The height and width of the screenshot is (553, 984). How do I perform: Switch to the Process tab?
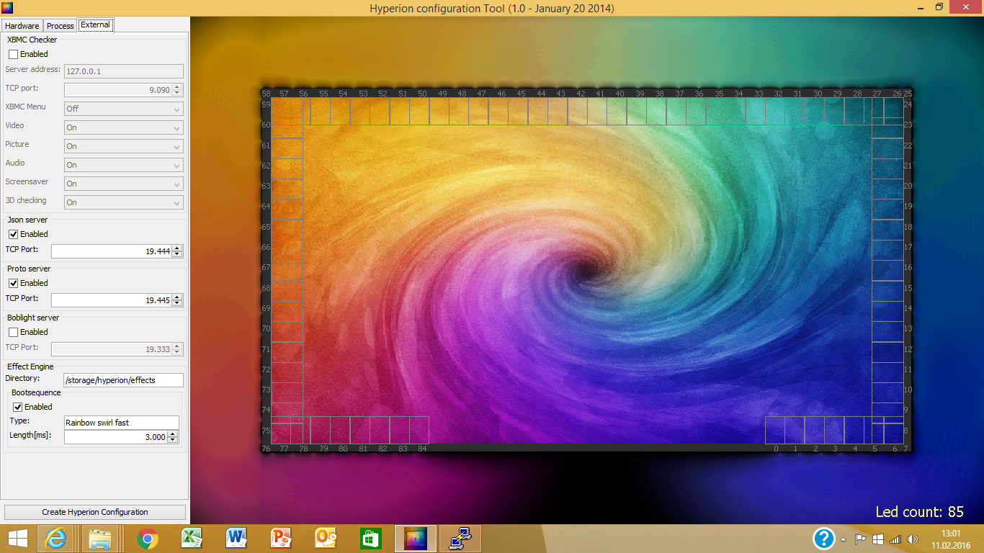coord(61,26)
